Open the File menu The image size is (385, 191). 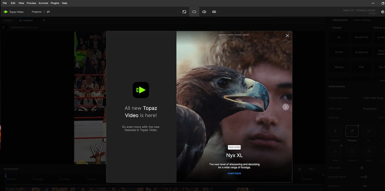coord(5,3)
